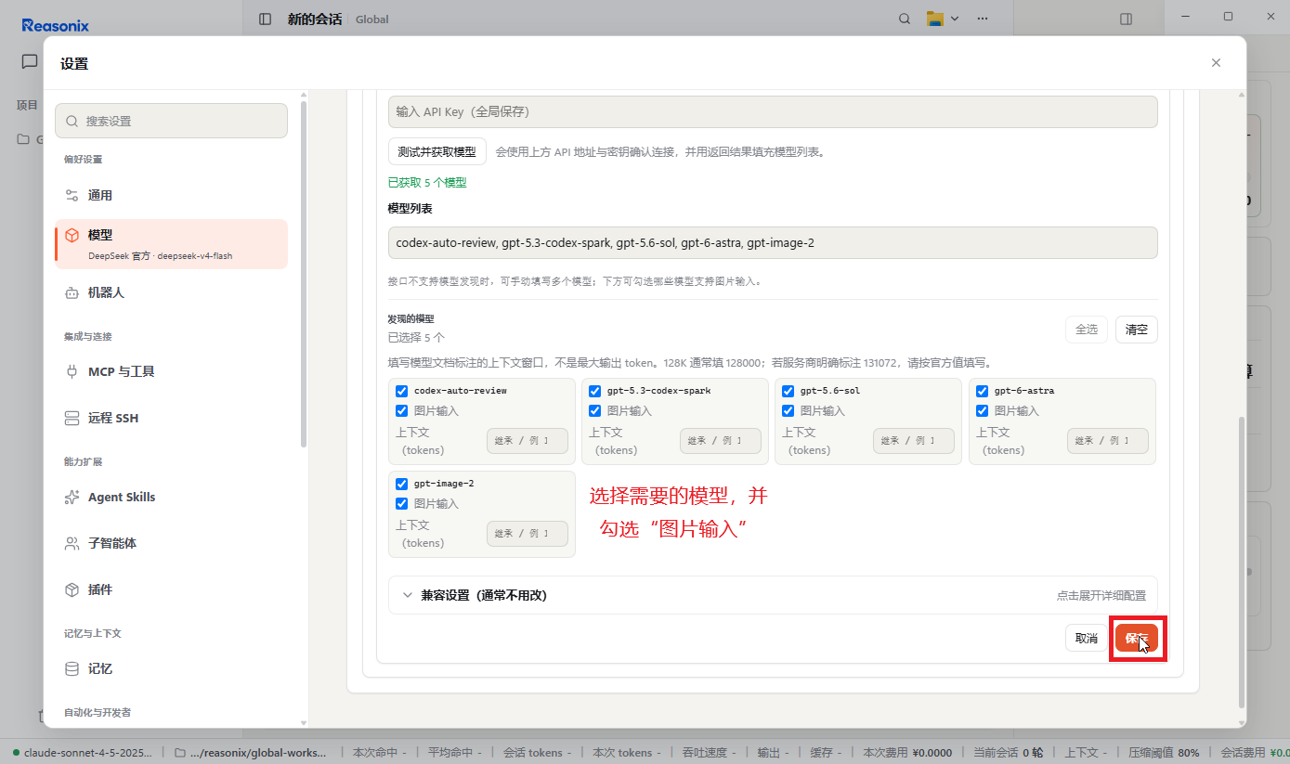This screenshot has height=764, width=1290.
Task: Click the main settings panel scrollbar
Action: [1242, 563]
